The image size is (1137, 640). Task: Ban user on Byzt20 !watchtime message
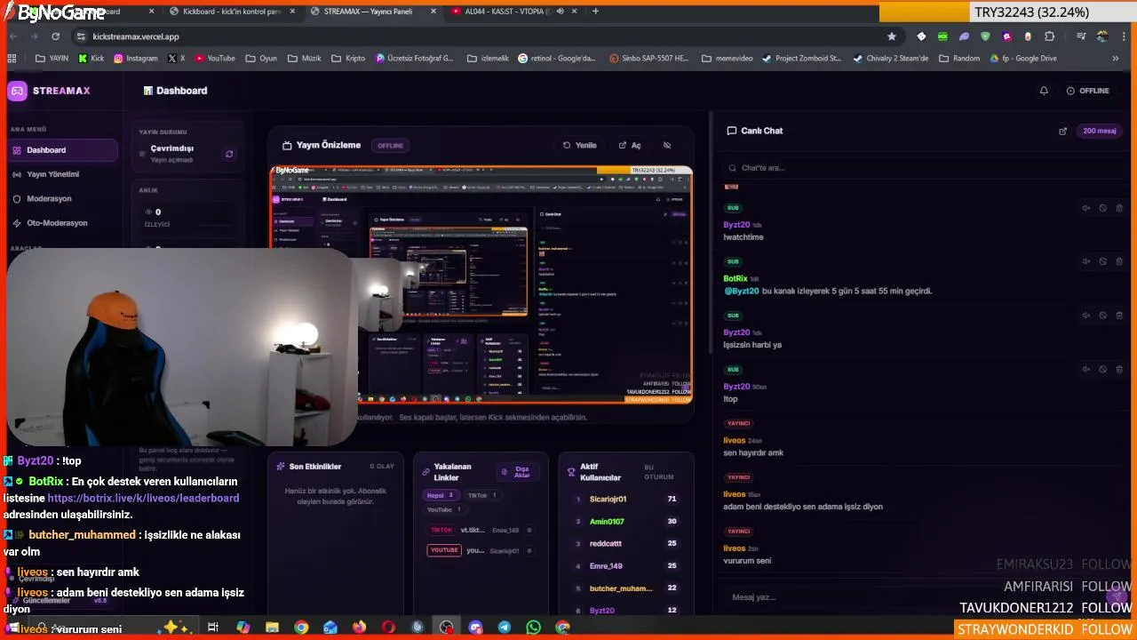tap(1102, 208)
